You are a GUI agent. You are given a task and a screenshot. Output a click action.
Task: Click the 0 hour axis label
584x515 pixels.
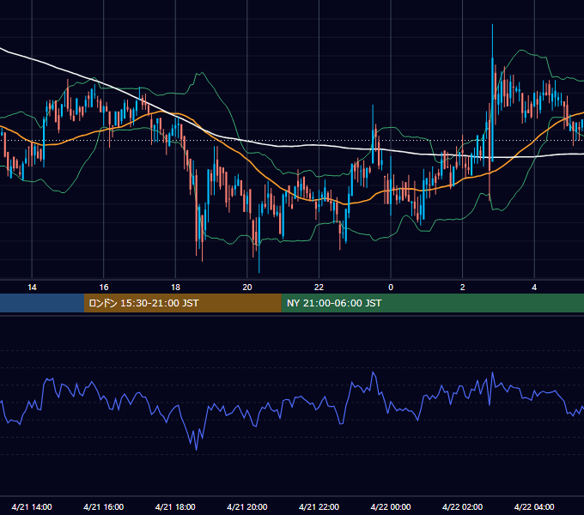[x=391, y=288]
